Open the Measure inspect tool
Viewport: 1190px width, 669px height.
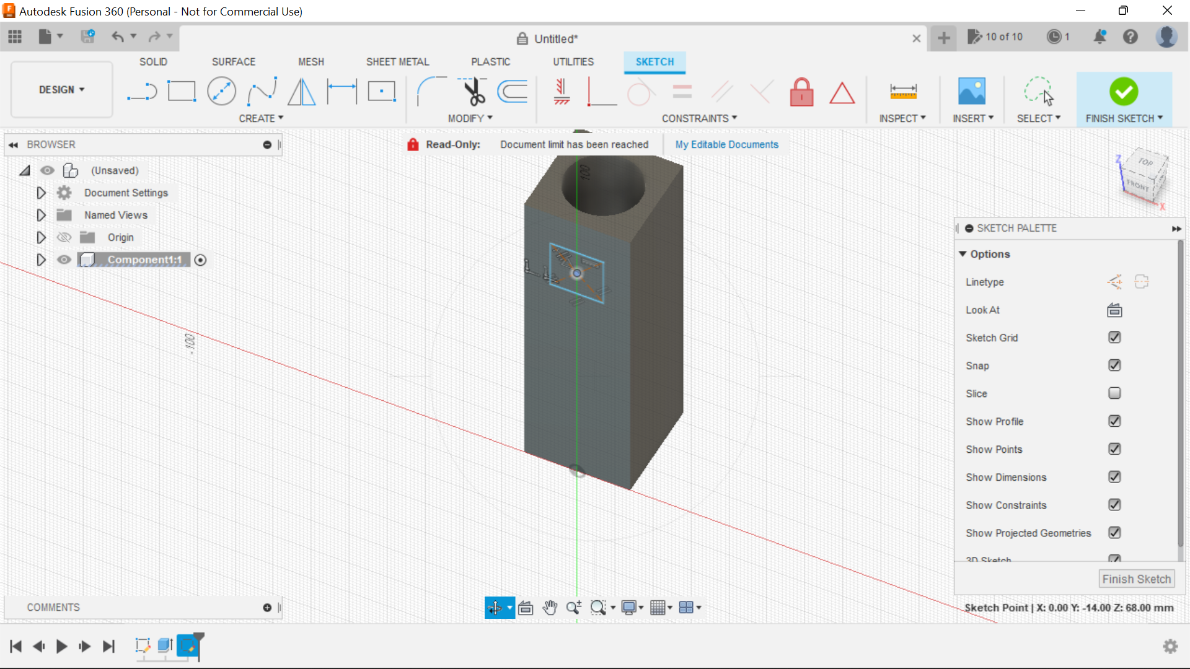click(903, 92)
